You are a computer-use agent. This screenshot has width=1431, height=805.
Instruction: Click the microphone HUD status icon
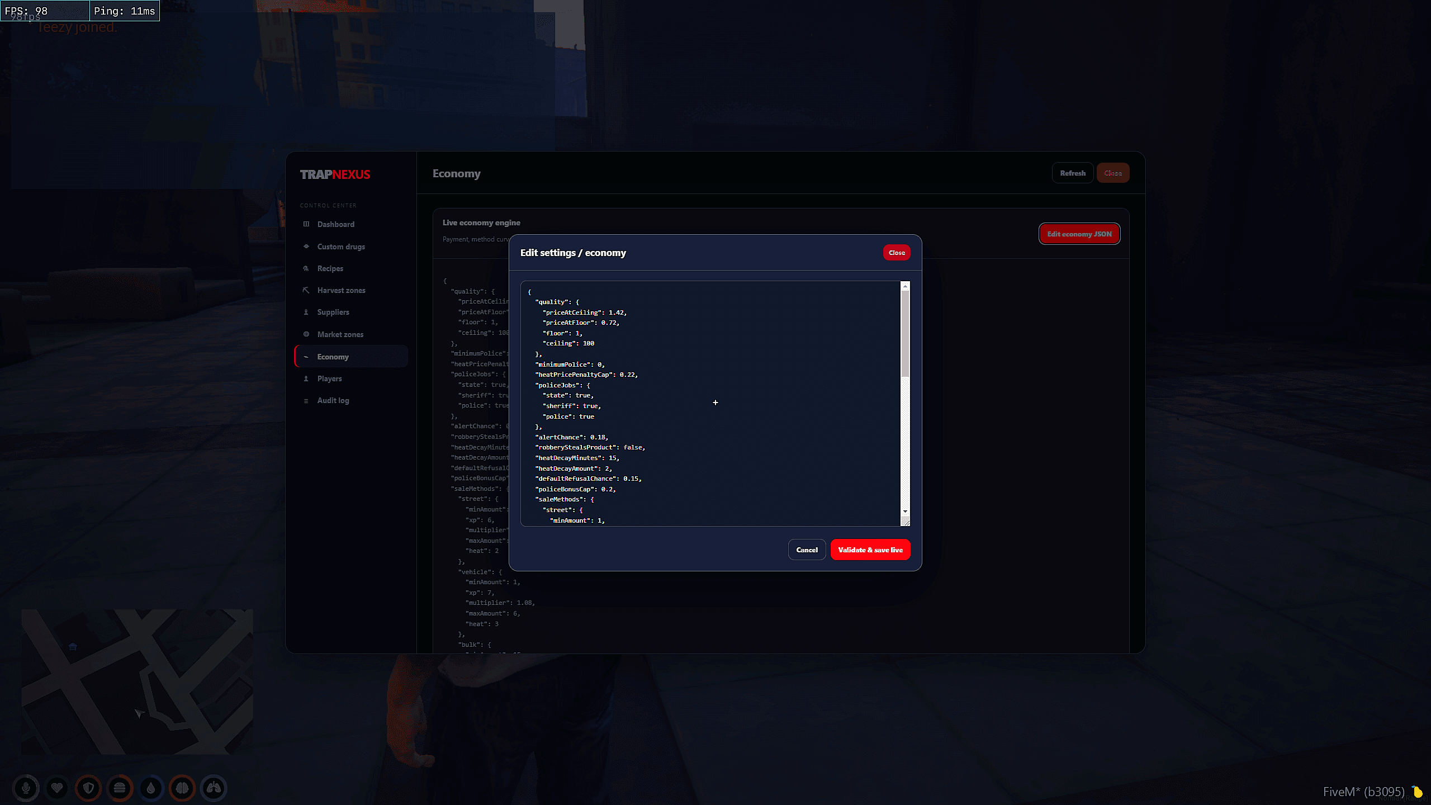pos(26,788)
